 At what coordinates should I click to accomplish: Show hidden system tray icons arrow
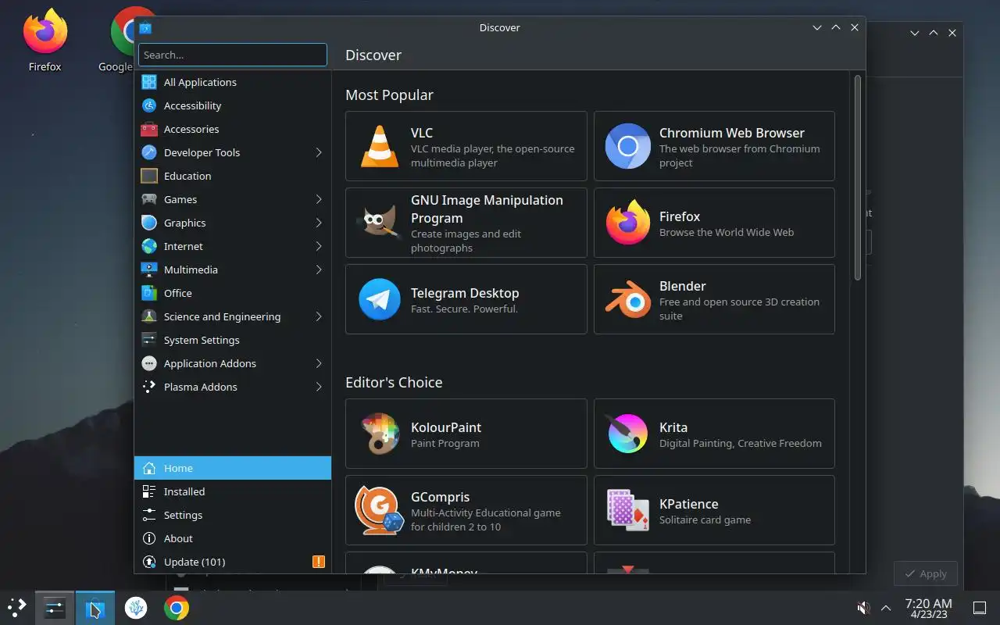point(886,608)
